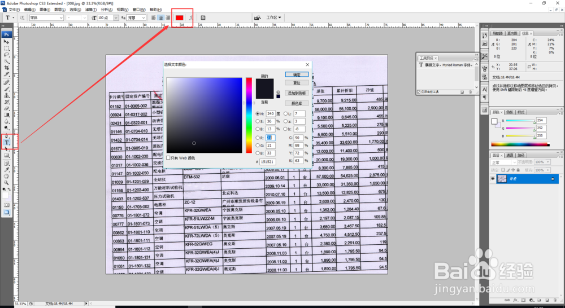This screenshot has width=565, height=308.
Task: Click the create warped text icon
Action: [191, 17]
